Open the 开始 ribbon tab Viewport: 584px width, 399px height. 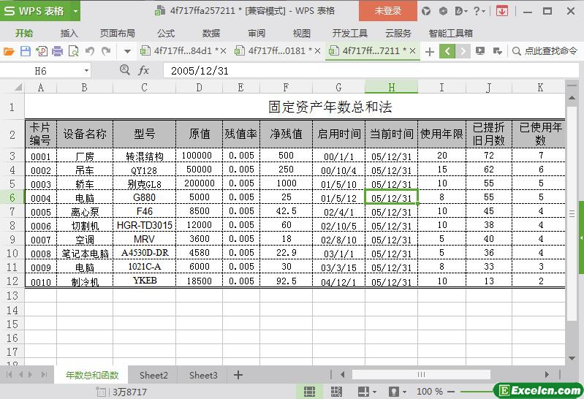(24, 33)
